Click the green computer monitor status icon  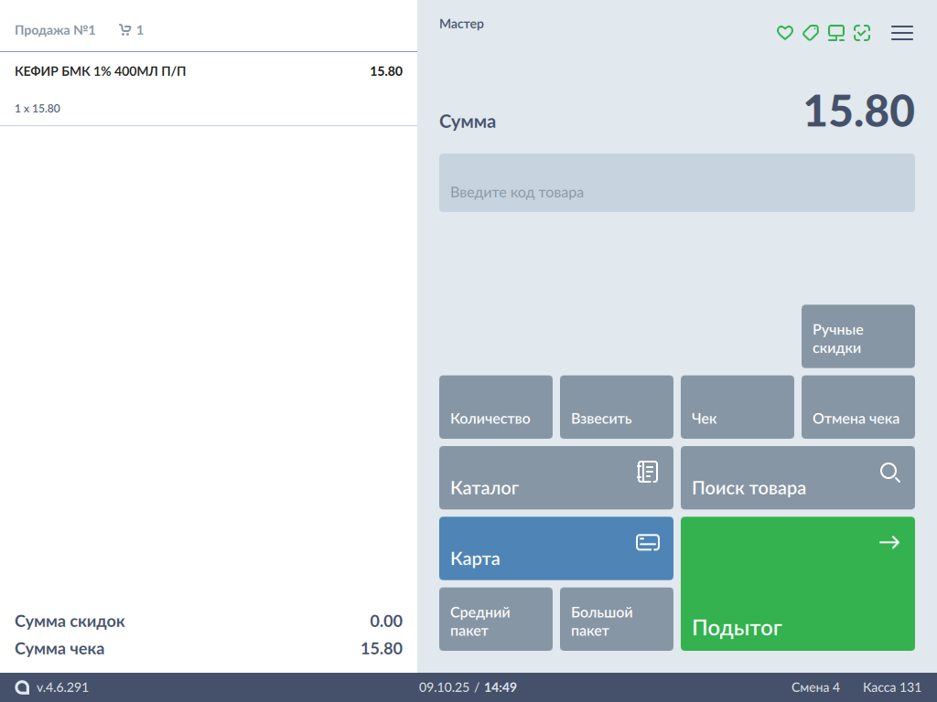click(836, 33)
